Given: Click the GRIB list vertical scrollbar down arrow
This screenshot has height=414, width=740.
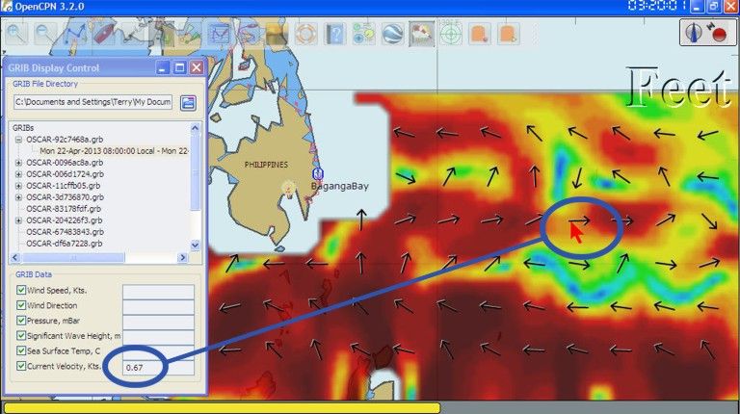Looking at the screenshot, I should click(x=196, y=246).
